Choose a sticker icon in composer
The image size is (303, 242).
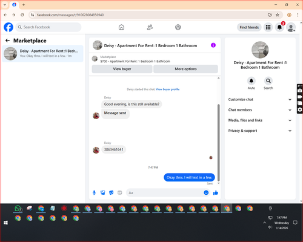[x=112, y=192]
